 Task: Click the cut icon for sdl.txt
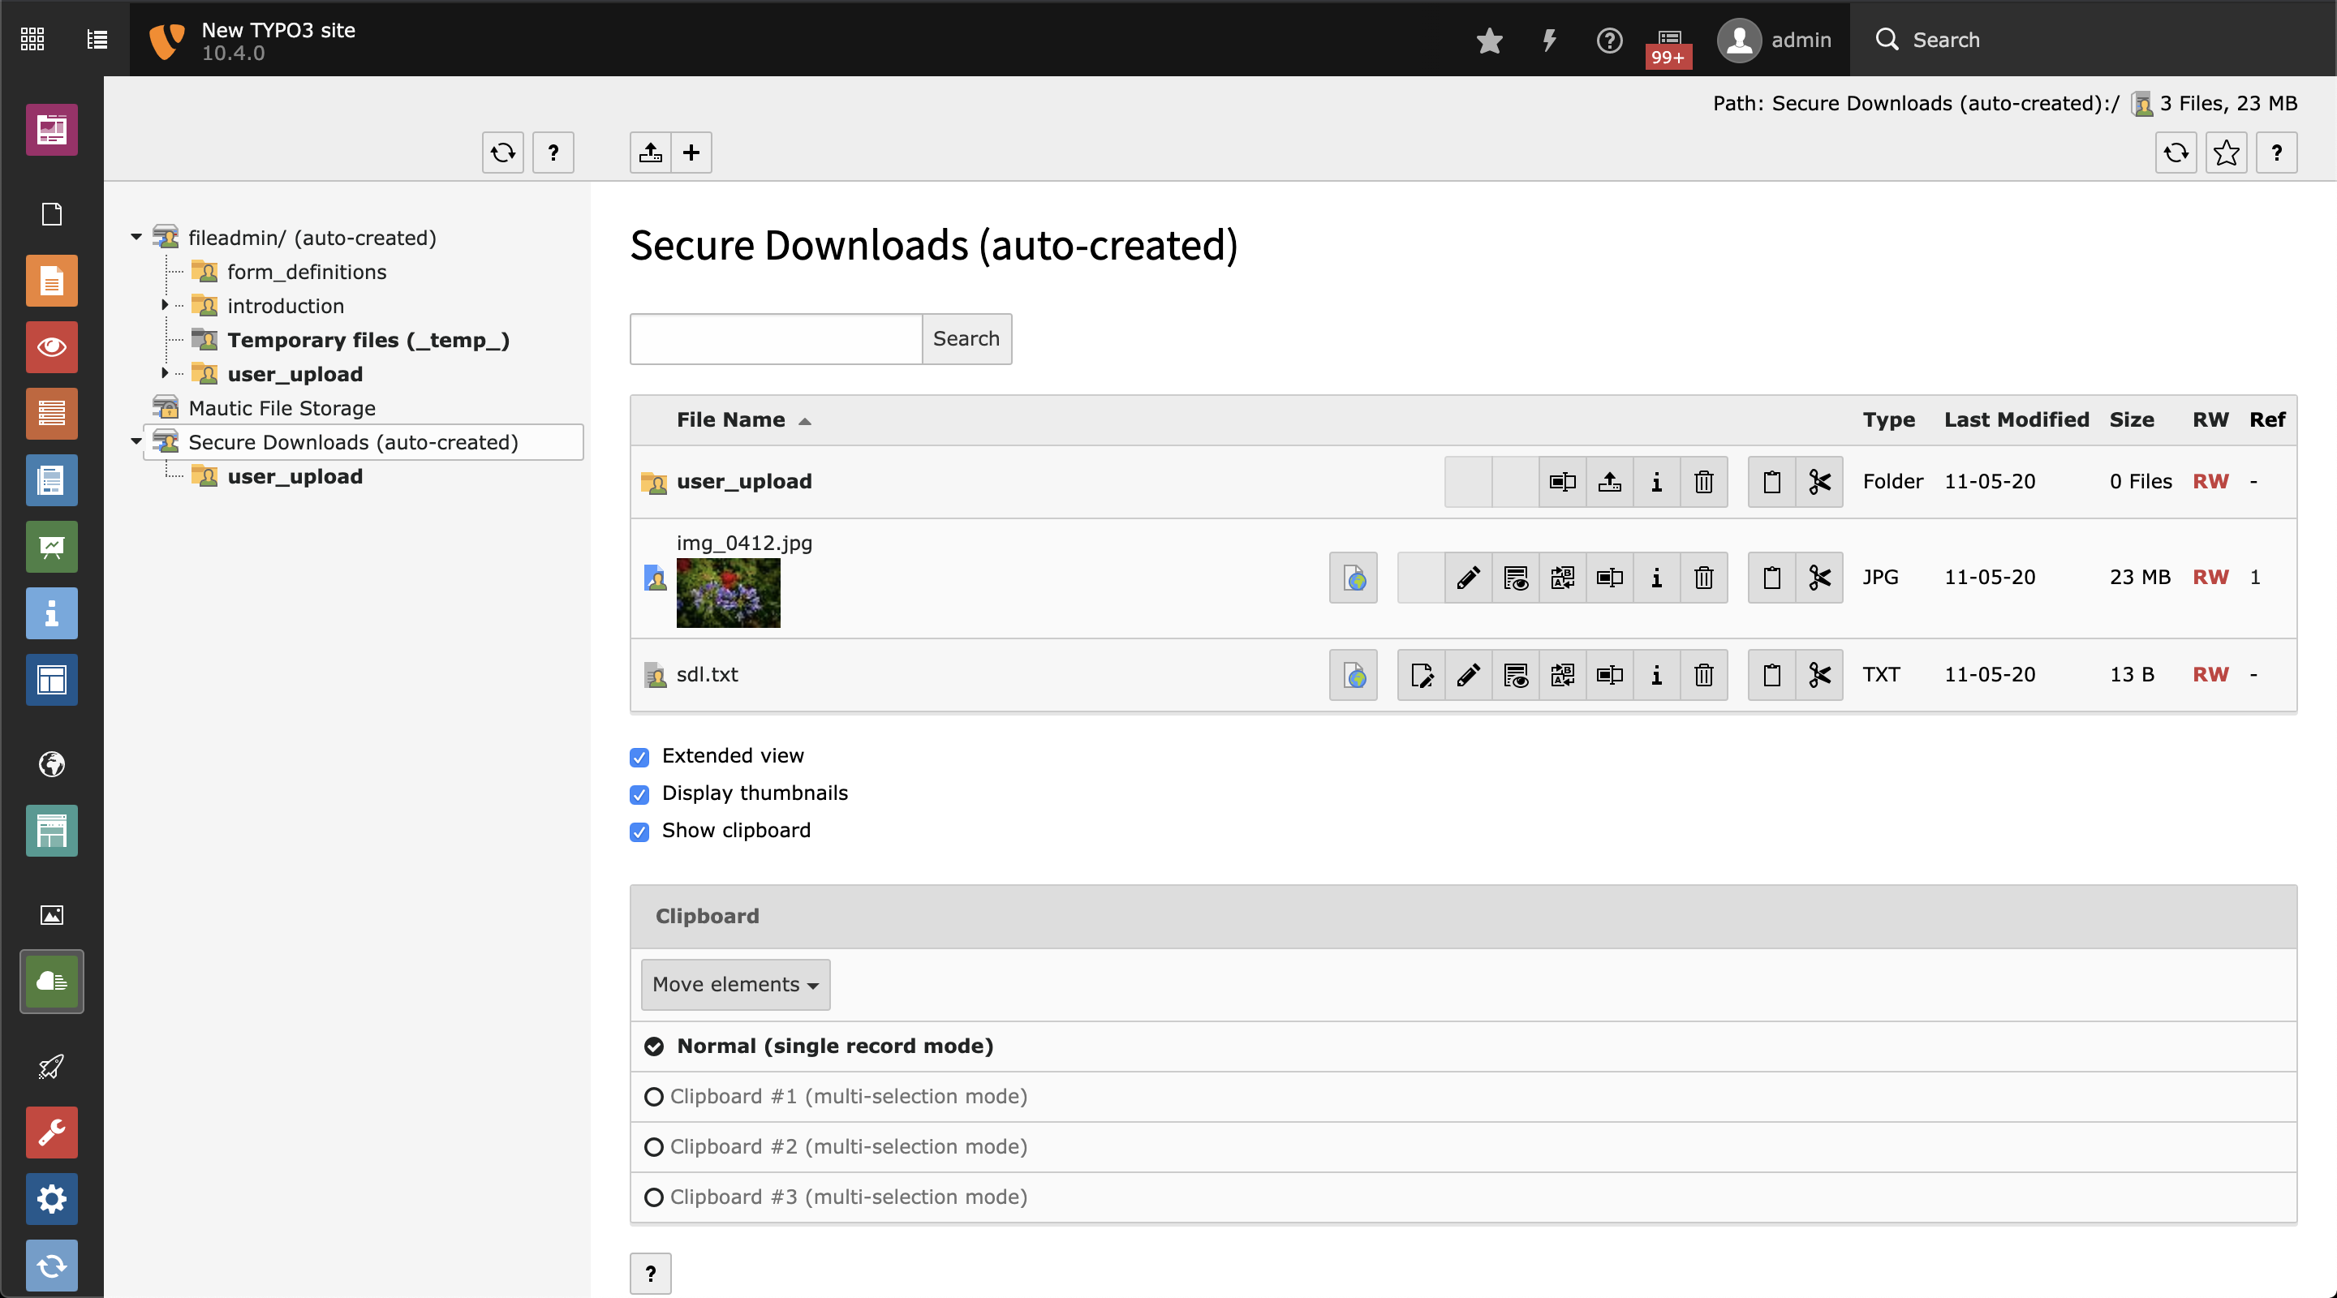1819,675
